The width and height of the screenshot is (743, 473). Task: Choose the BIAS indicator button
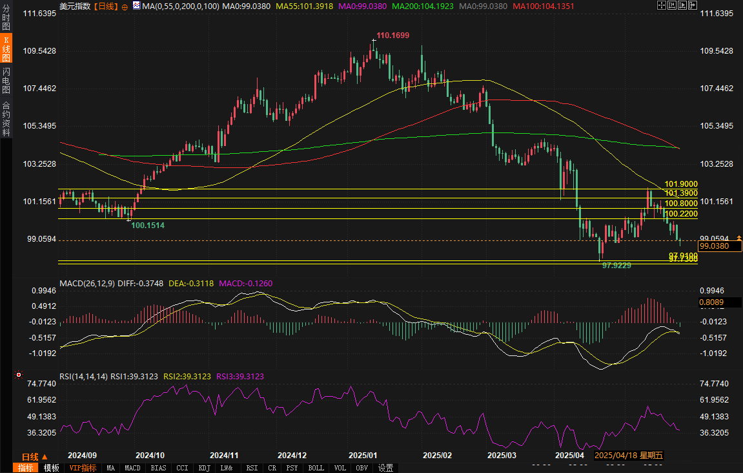pyautogui.click(x=158, y=468)
